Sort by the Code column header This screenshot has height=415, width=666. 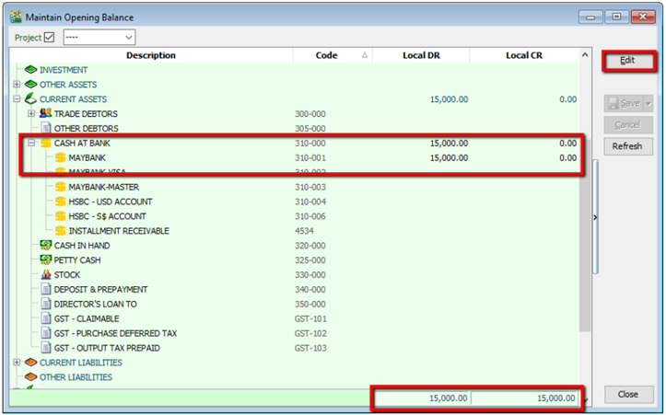327,55
